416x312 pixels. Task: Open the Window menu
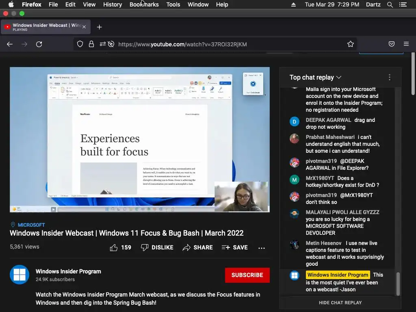pyautogui.click(x=198, y=4)
